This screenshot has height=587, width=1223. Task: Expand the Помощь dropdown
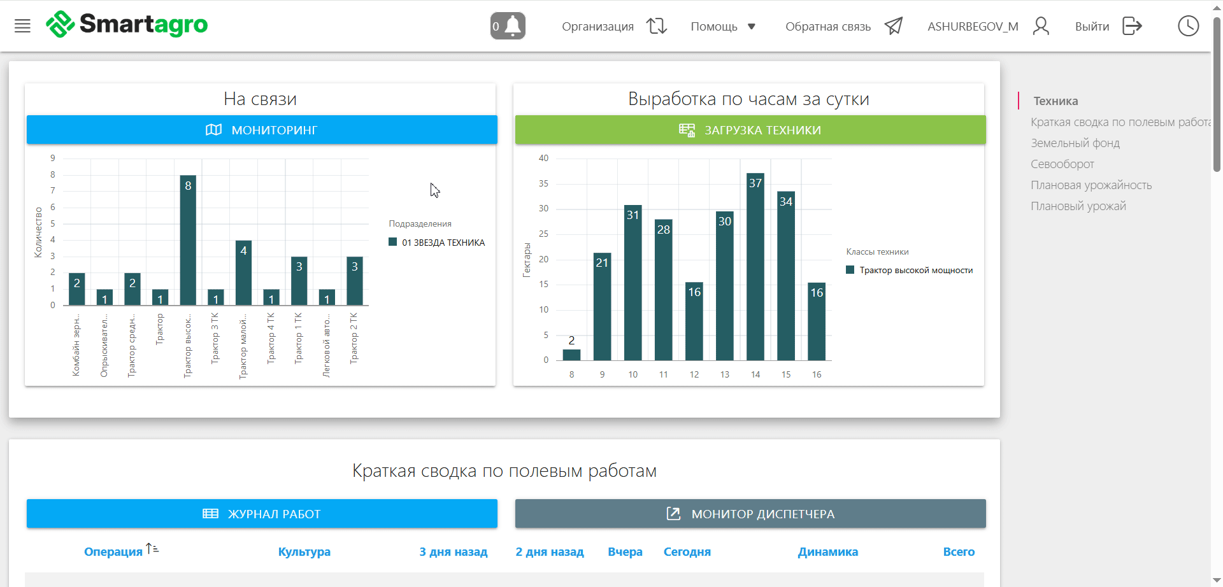[x=723, y=26]
